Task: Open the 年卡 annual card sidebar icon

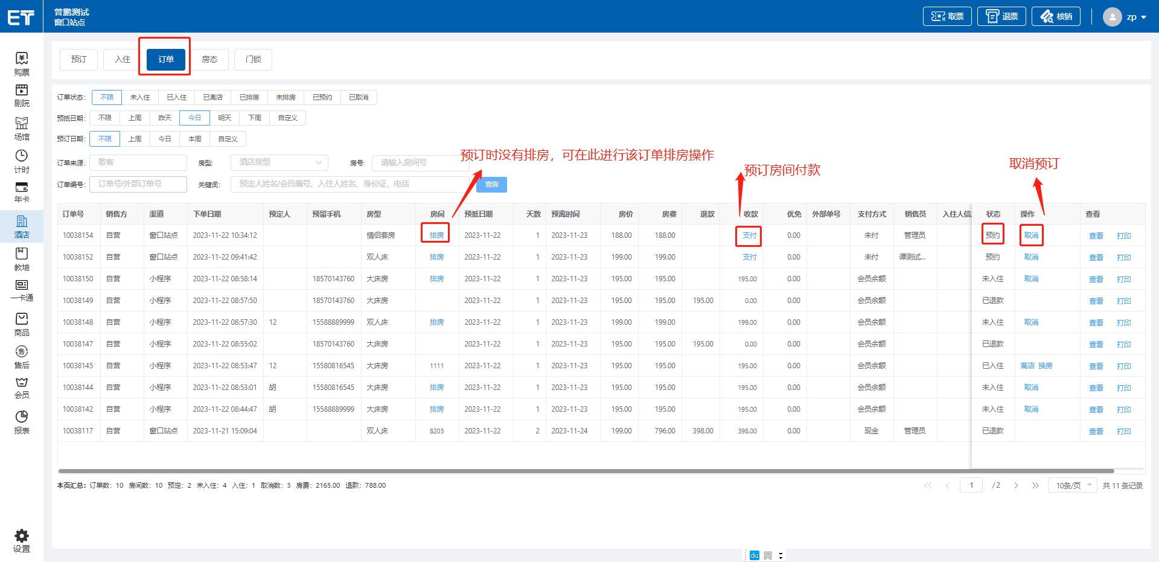Action: click(x=22, y=192)
